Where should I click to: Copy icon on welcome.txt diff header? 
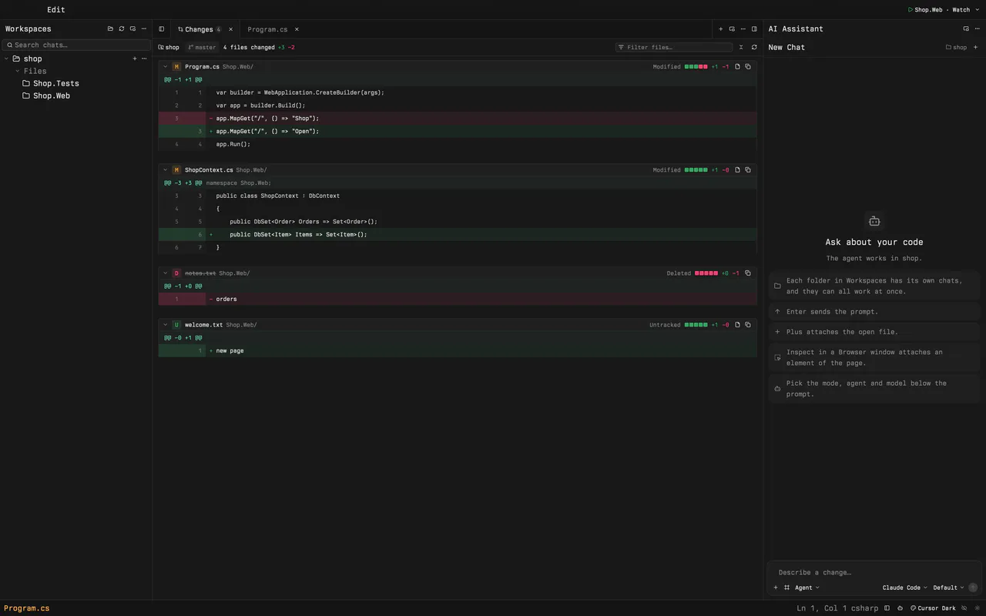[x=748, y=325]
